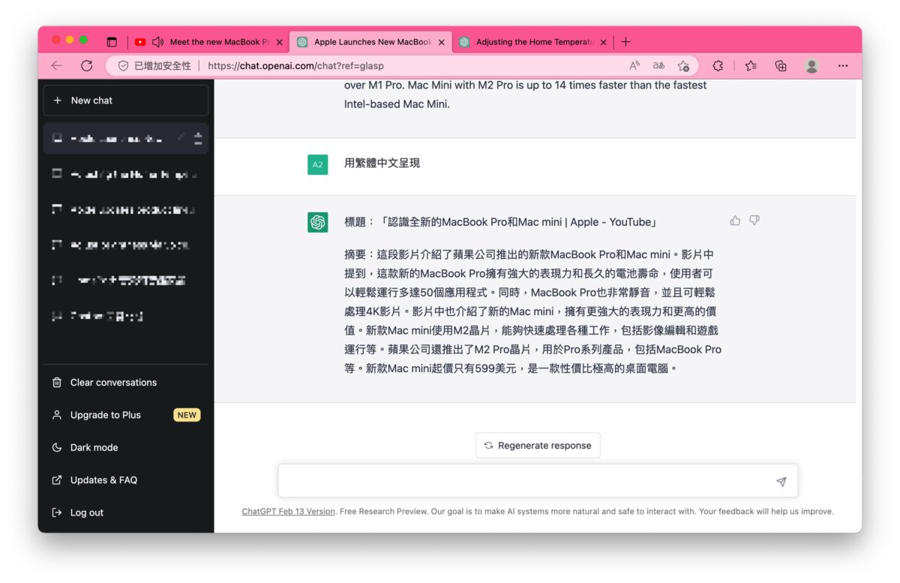Viewport: 900px width, 583px height.
Task: Click the message input box
Action: [538, 481]
